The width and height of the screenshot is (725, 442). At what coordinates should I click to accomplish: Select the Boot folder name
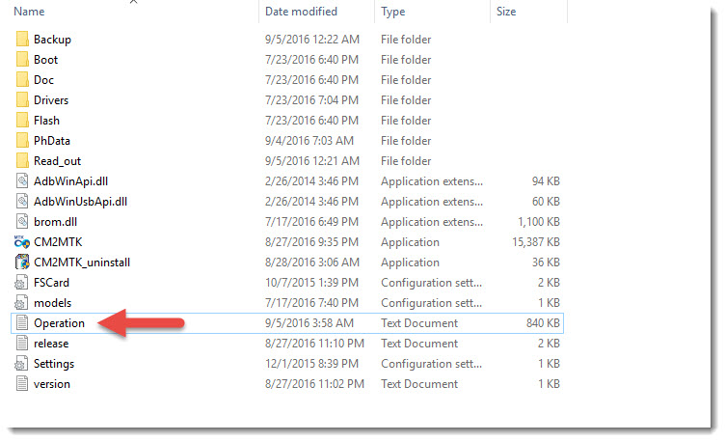[x=45, y=60]
